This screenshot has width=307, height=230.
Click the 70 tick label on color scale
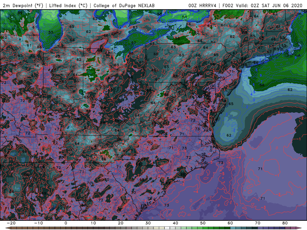(x=257, y=223)
